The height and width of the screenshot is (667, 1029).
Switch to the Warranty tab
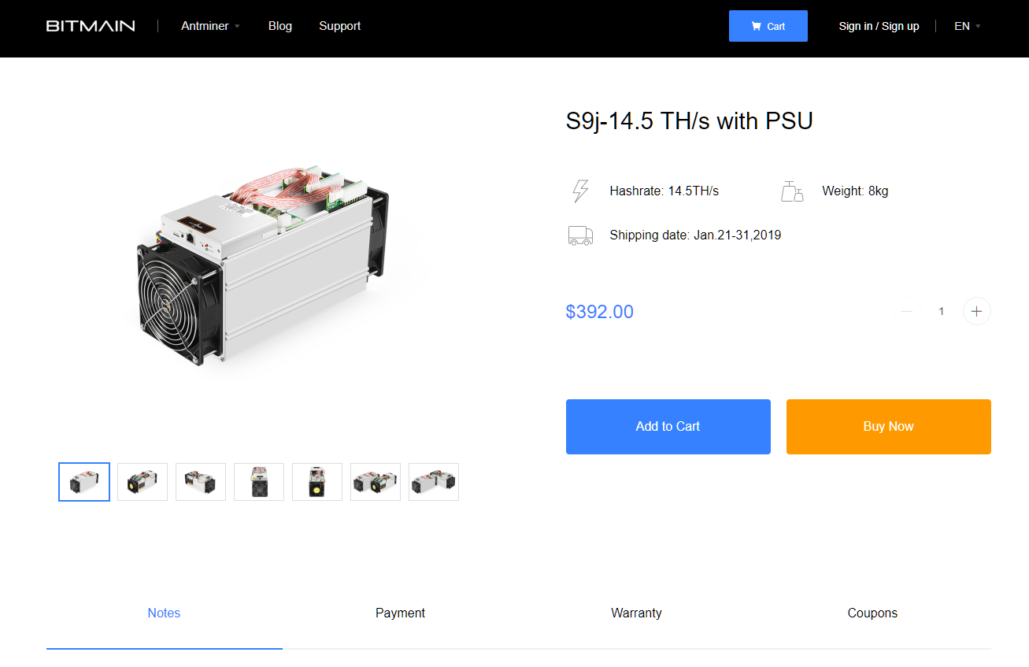coord(636,613)
